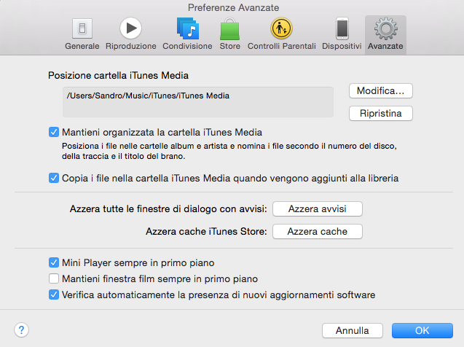Uncheck Mantieni organizzata la cartella iTunes Media
This screenshot has height=347, width=464.
(x=54, y=132)
